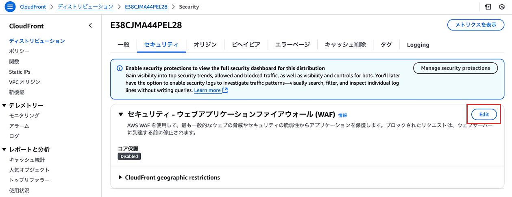Click the Edit button for WAF
512x197 pixels.
(x=484, y=114)
